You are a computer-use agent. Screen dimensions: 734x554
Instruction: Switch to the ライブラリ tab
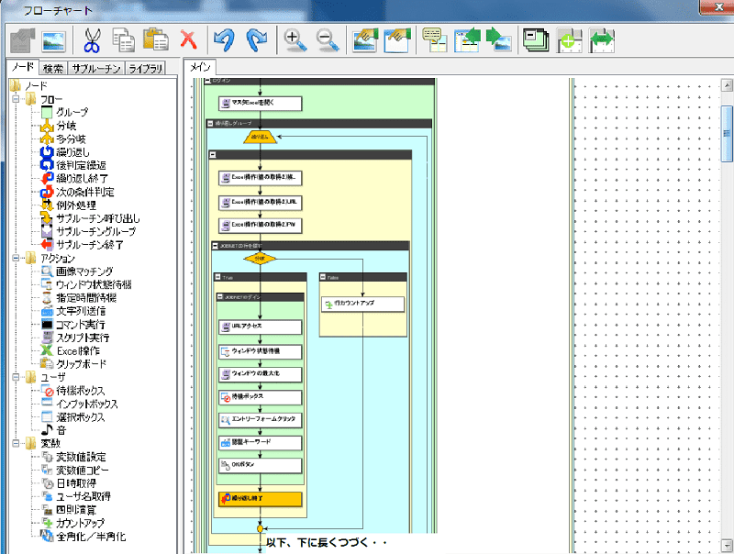(146, 69)
